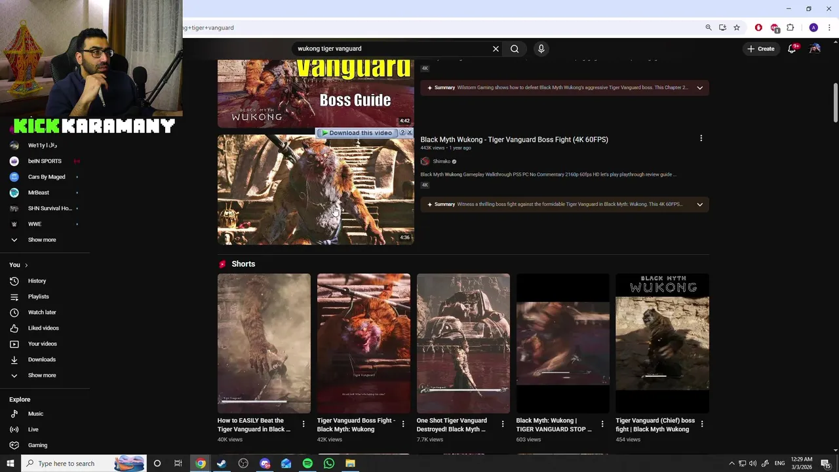839x472 pixels.
Task: Open the YouTube notifications bell
Action: [x=792, y=49]
